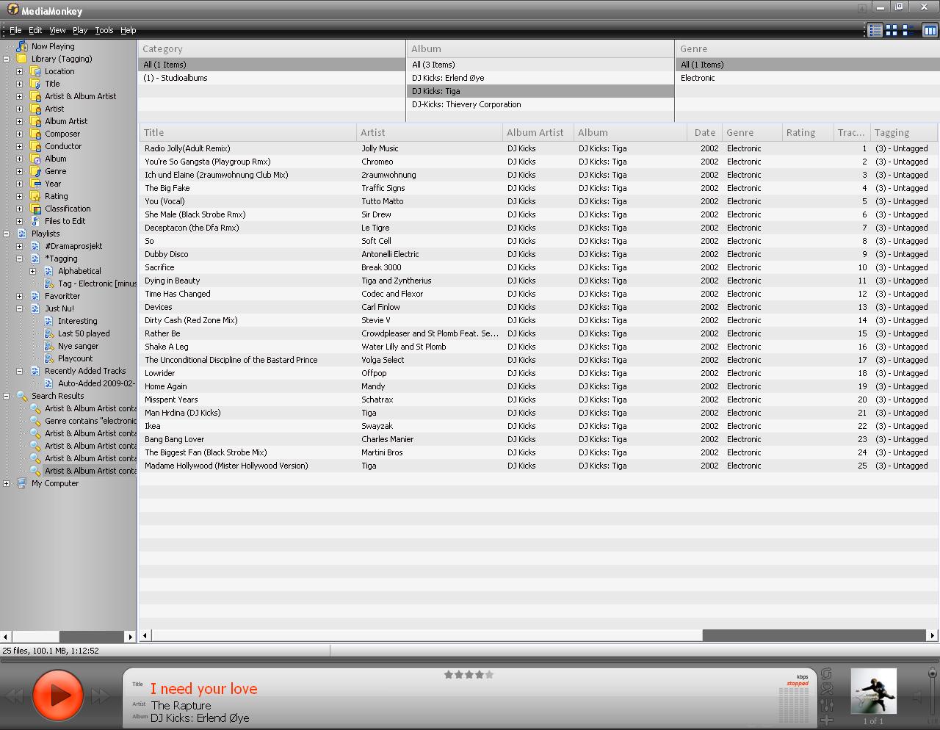The width and height of the screenshot is (940, 730).
Task: Toggle the column filter browser button
Action: pos(930,30)
